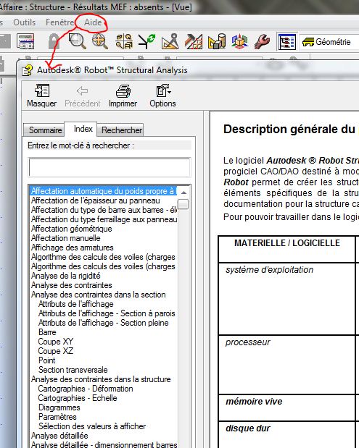Select 'Affectation manuelle' entry
This screenshot has width=359, height=448.
click(65, 238)
